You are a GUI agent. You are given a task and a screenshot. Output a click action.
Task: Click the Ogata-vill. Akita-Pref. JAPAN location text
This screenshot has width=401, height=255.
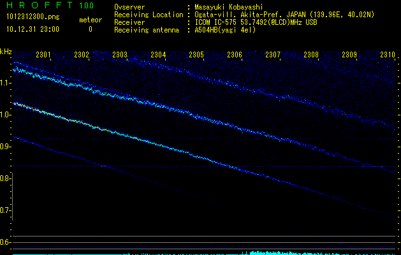284,15
